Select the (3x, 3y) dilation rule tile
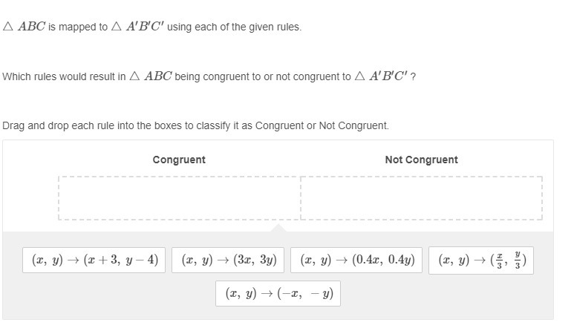574x331 pixels. coord(228,260)
